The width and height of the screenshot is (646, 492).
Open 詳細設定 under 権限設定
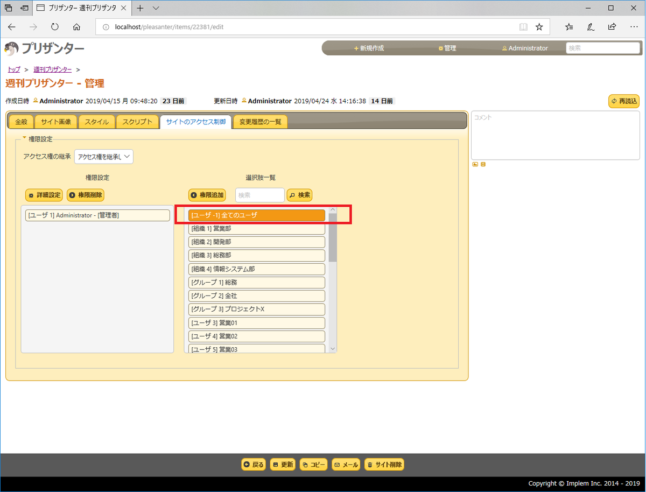(44, 195)
